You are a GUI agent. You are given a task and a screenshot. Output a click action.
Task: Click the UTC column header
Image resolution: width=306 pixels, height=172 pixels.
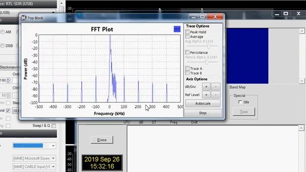point(127,122)
